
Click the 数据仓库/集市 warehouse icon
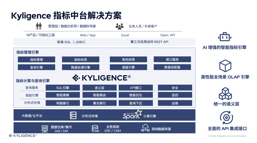click(x=45, y=129)
